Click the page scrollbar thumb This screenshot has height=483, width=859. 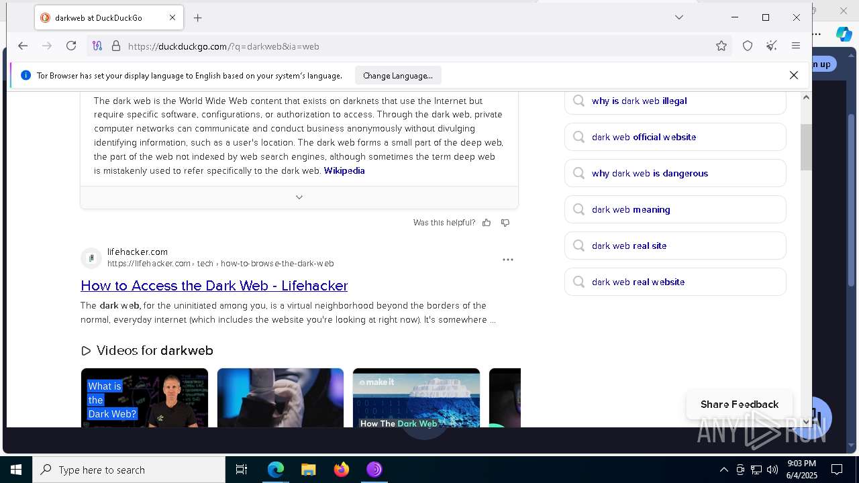(806, 147)
